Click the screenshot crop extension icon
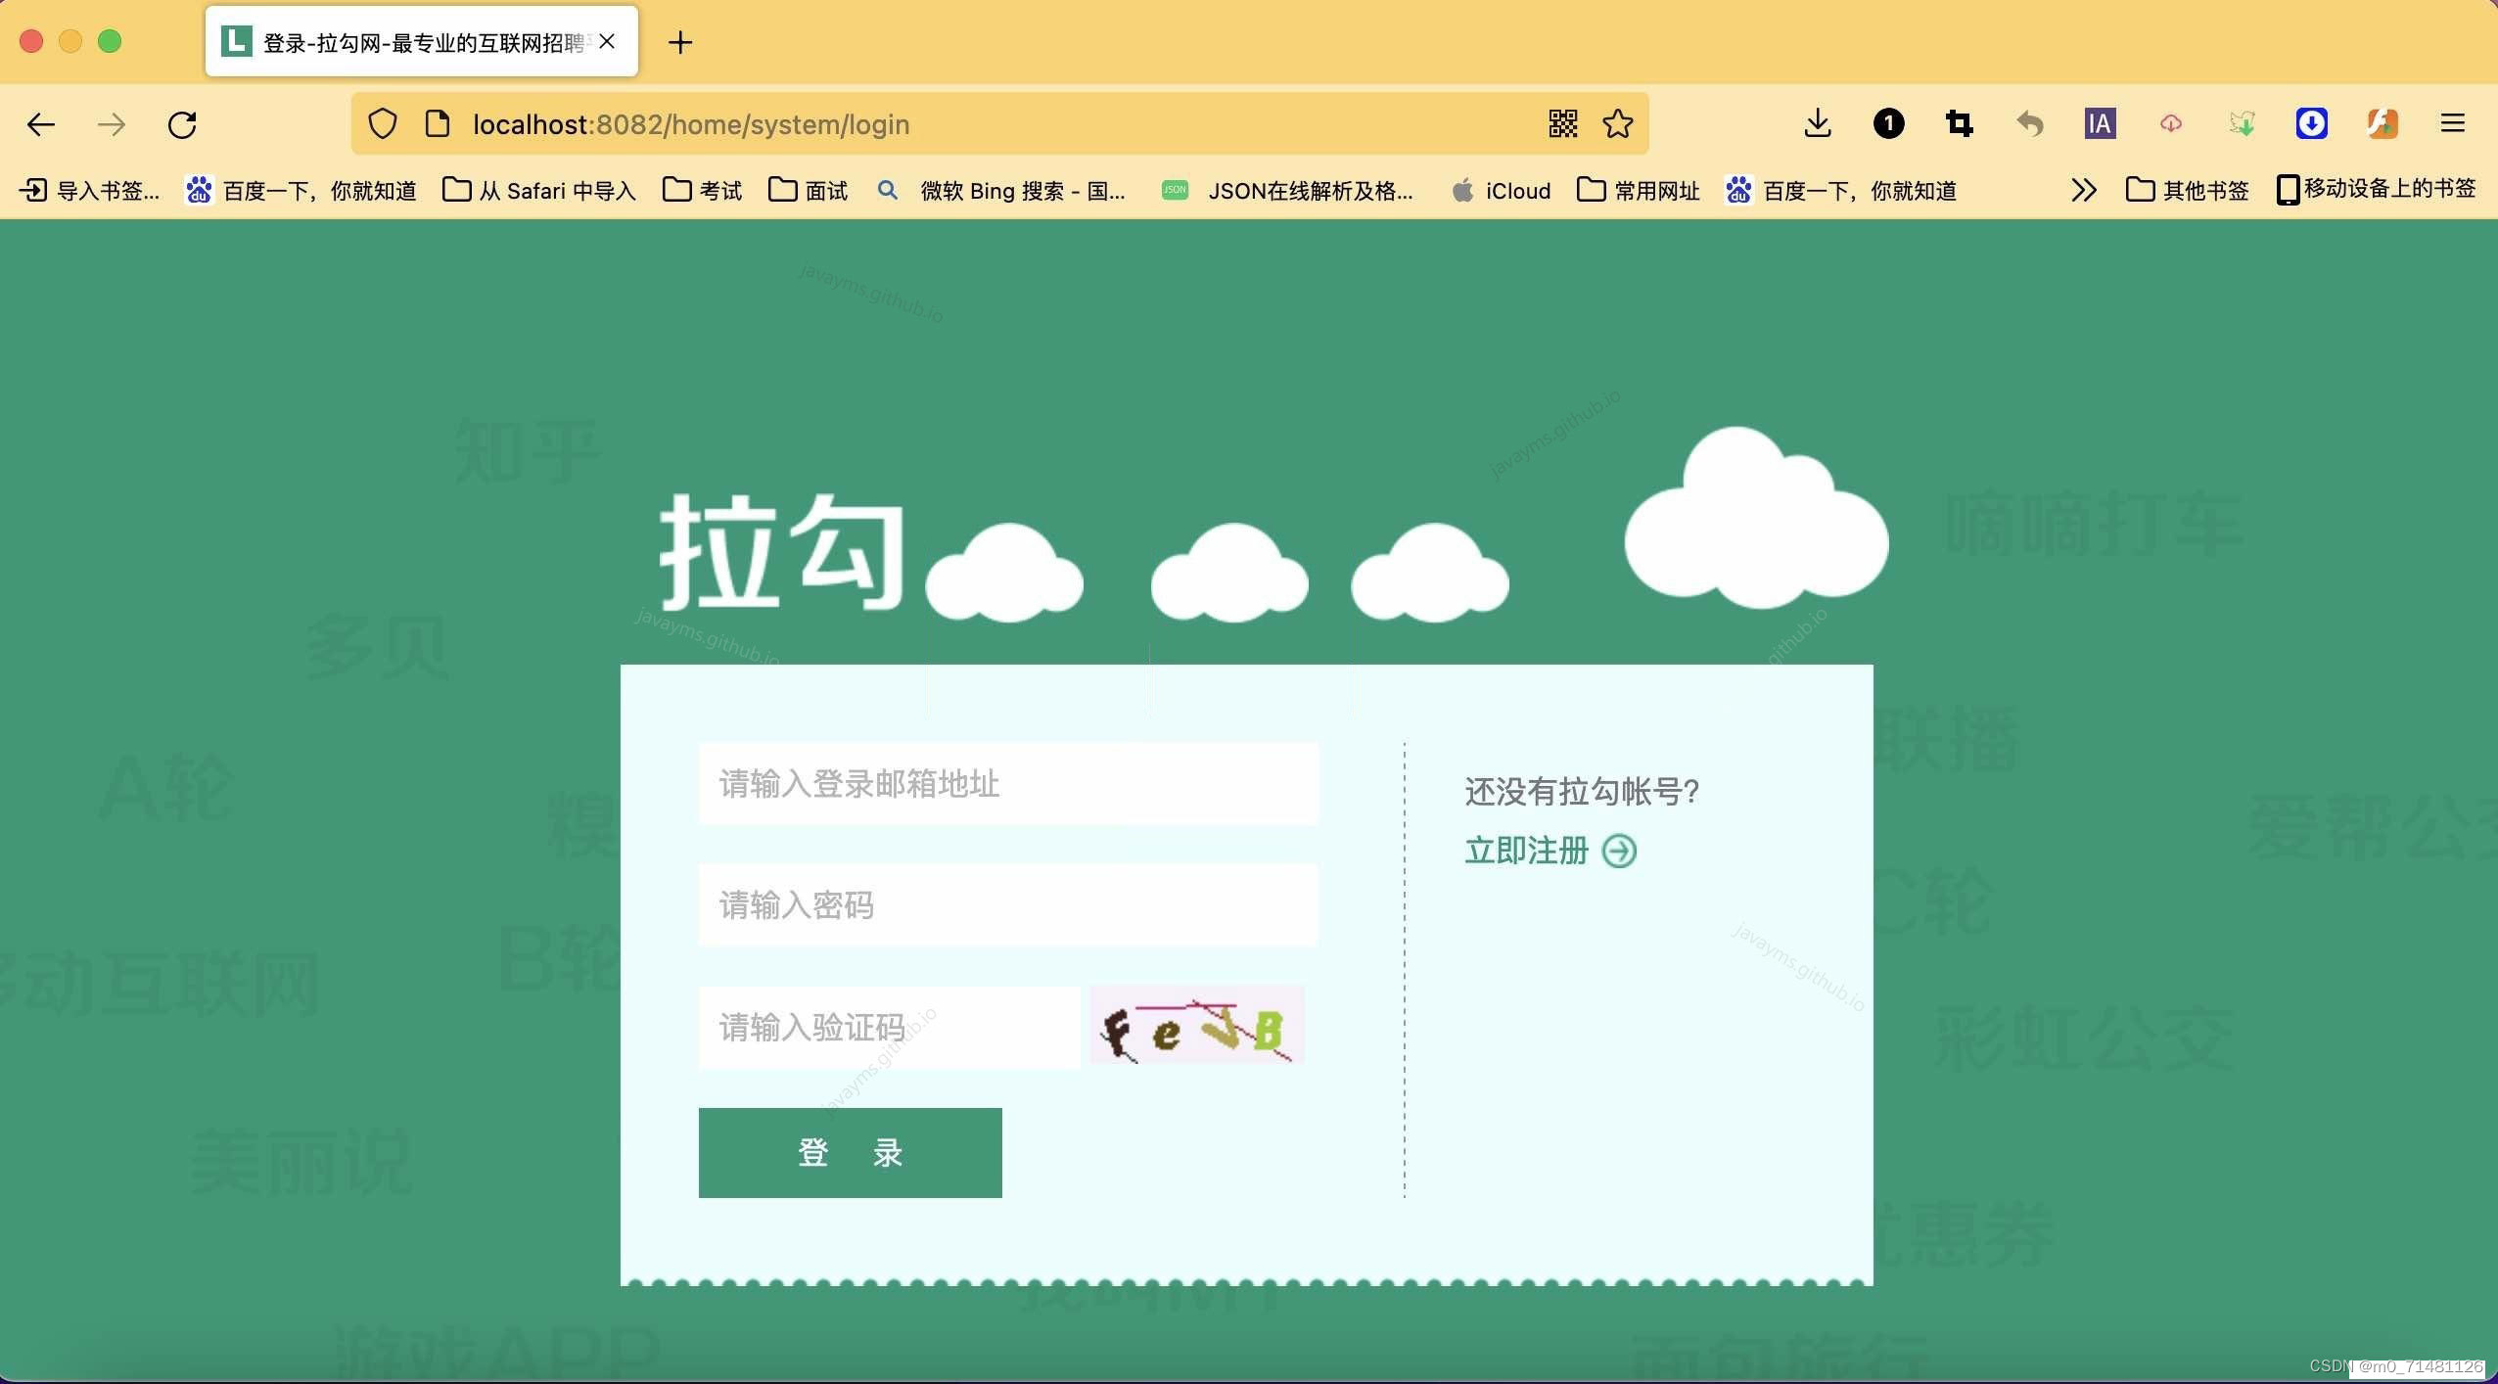Image resolution: width=2498 pixels, height=1384 pixels. pos(1959,123)
